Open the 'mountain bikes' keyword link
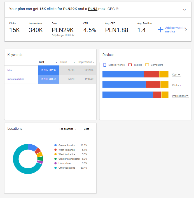 point(16,79)
